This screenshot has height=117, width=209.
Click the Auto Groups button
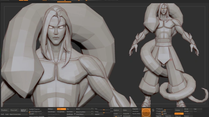[52, 112]
